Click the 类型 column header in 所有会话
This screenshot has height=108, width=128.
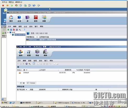pos(31,90)
